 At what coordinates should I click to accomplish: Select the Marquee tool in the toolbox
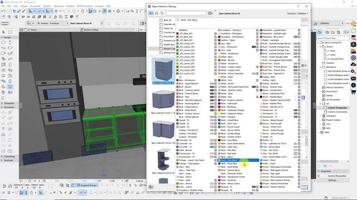click(10, 32)
